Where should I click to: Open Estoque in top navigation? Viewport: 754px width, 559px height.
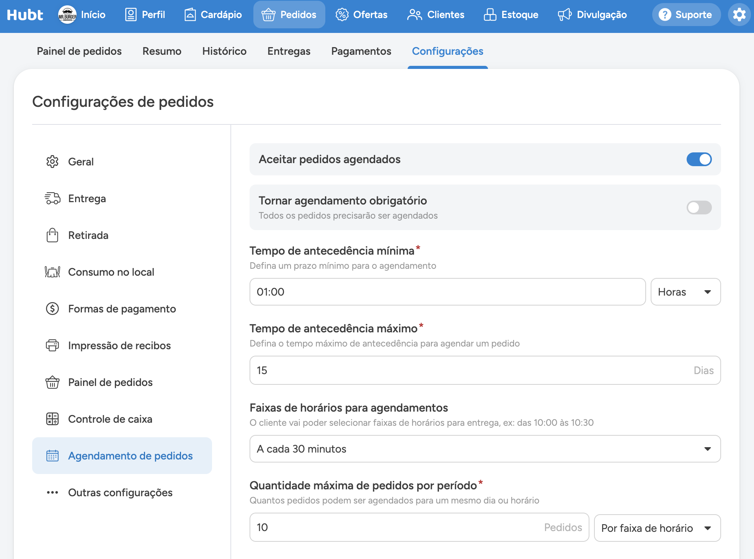pyautogui.click(x=511, y=15)
